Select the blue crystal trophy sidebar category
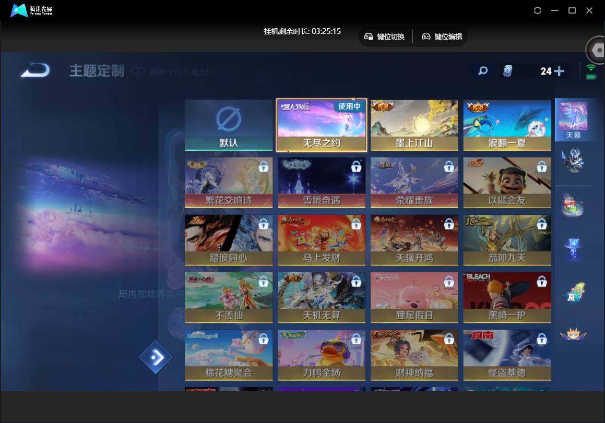The width and height of the screenshot is (605, 423). click(x=573, y=249)
